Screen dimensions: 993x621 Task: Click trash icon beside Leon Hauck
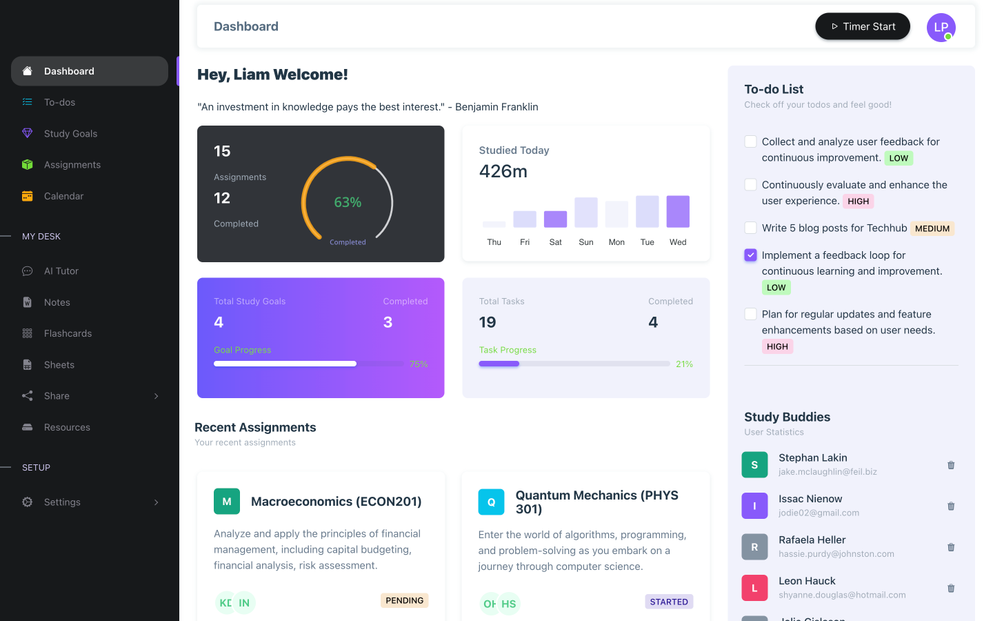(x=951, y=588)
